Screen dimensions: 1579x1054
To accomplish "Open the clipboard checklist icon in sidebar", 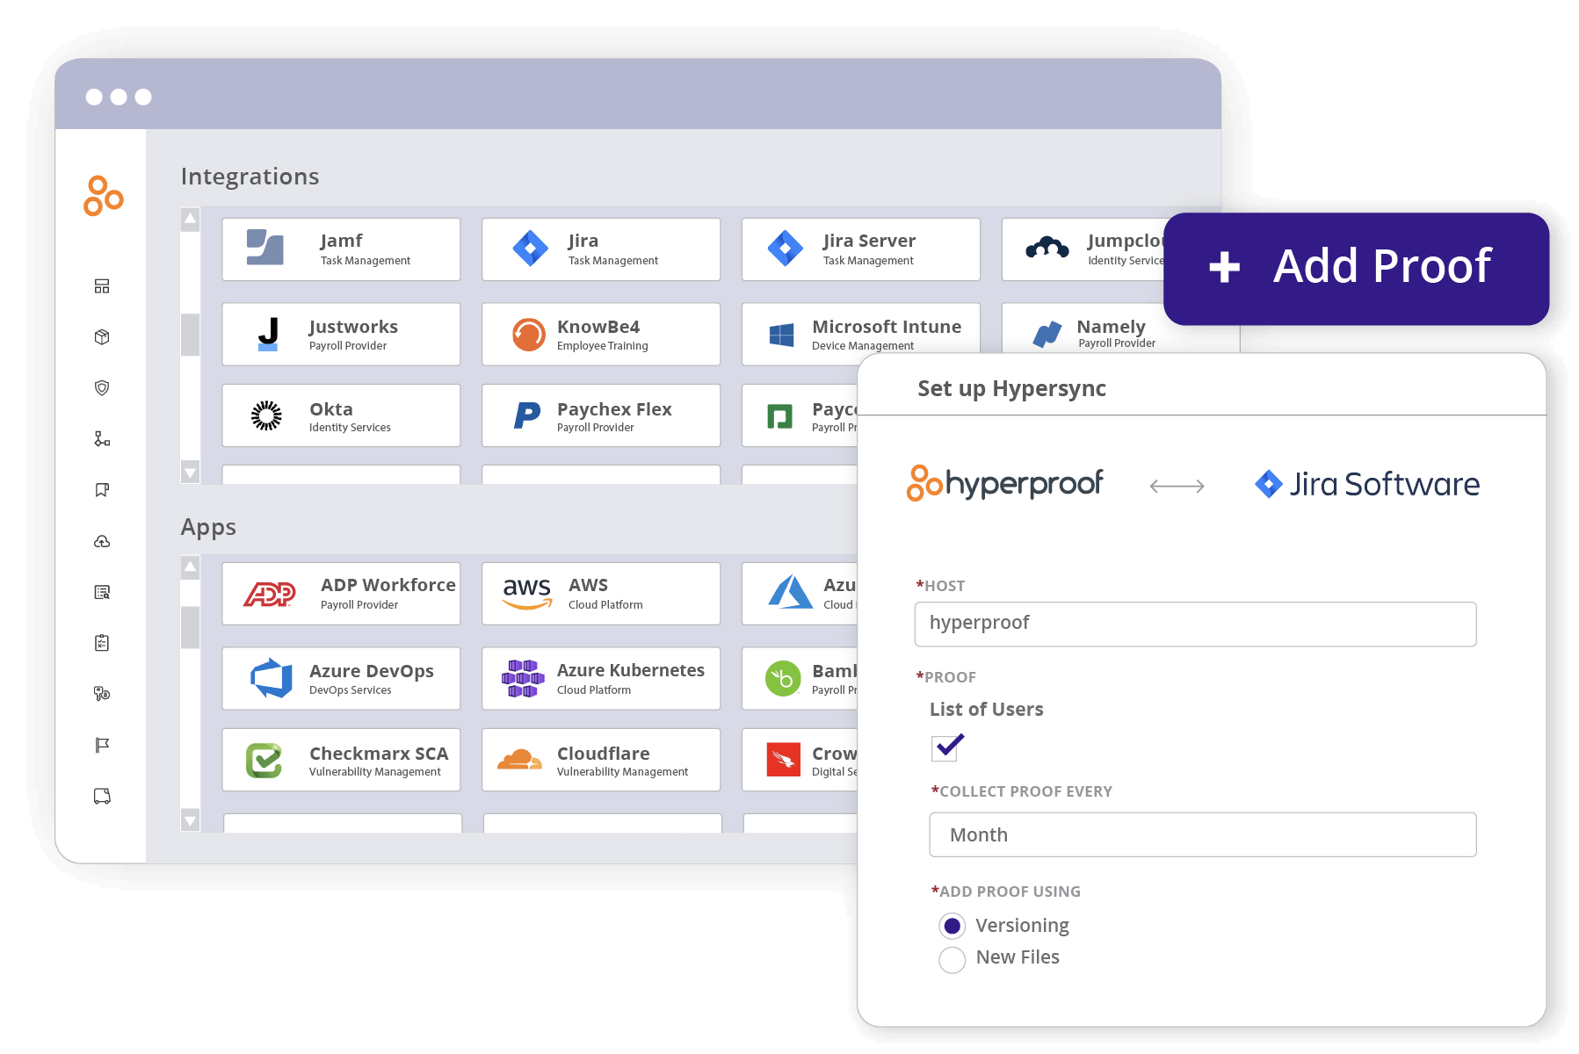I will point(102,643).
